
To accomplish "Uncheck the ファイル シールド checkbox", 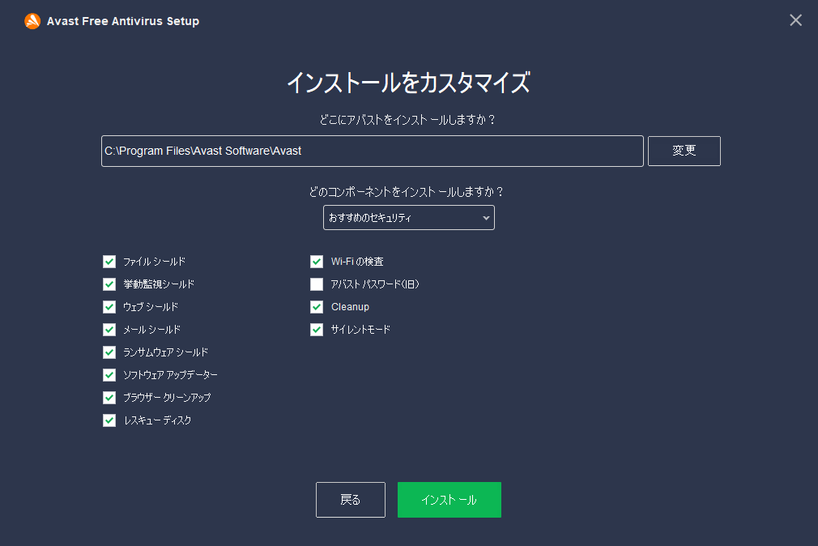I will click(109, 262).
